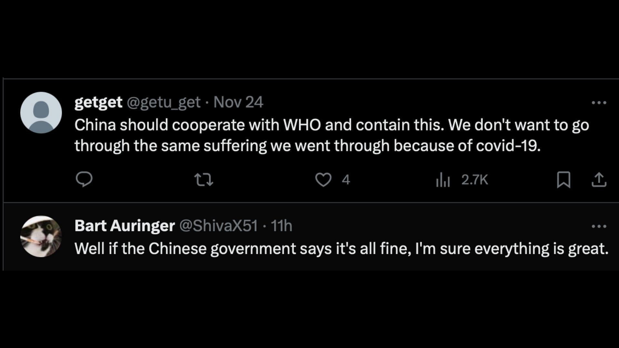This screenshot has height=348, width=619.
Task: Click the like count of 4
Action: tap(346, 180)
